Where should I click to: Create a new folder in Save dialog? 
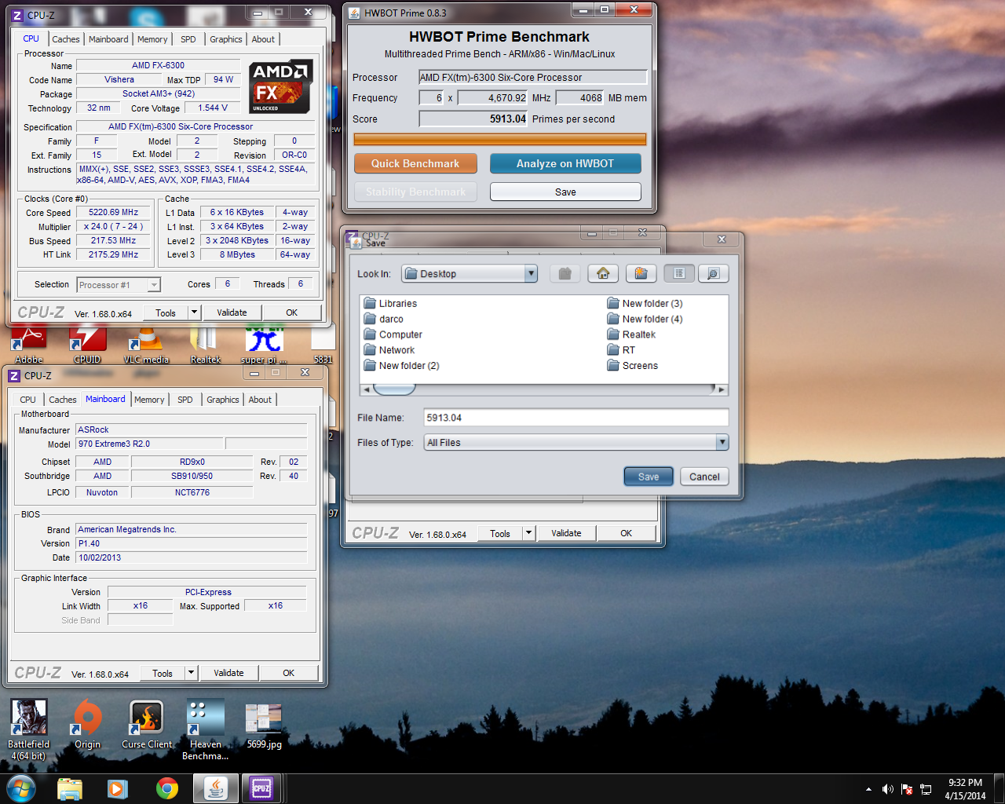point(641,273)
